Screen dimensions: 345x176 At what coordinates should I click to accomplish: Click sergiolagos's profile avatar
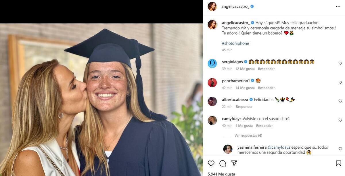tap(212, 64)
